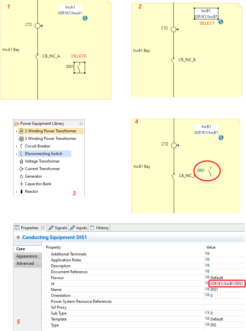Select 3 Winding Power Transformer item
Image resolution: width=246 pixels, height=331 pixels.
tap(50, 139)
